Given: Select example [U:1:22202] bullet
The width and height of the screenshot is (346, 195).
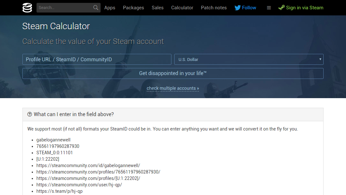Looking at the screenshot, I should (48, 159).
